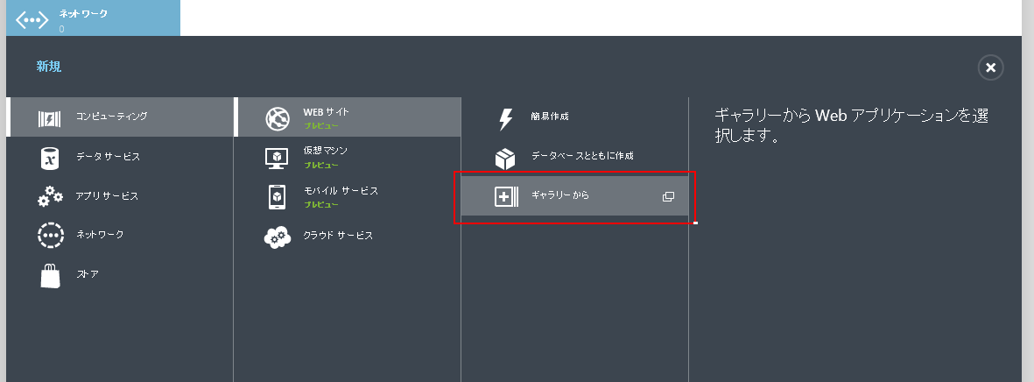Click プレビュー label under 仮想マシン
This screenshot has height=382, width=1034.
point(321,165)
